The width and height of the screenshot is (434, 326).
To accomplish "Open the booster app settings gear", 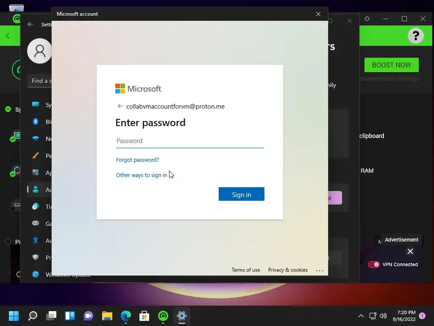I will 367,19.
